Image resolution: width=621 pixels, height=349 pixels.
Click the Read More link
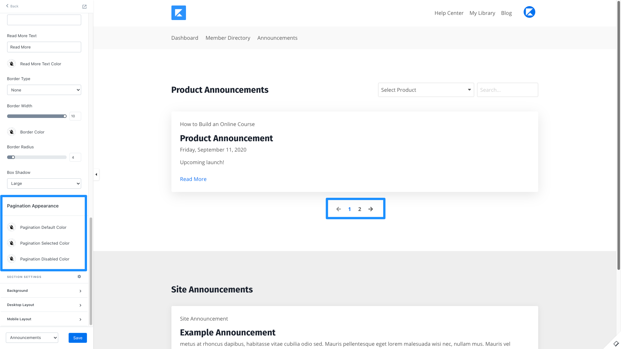tap(193, 179)
